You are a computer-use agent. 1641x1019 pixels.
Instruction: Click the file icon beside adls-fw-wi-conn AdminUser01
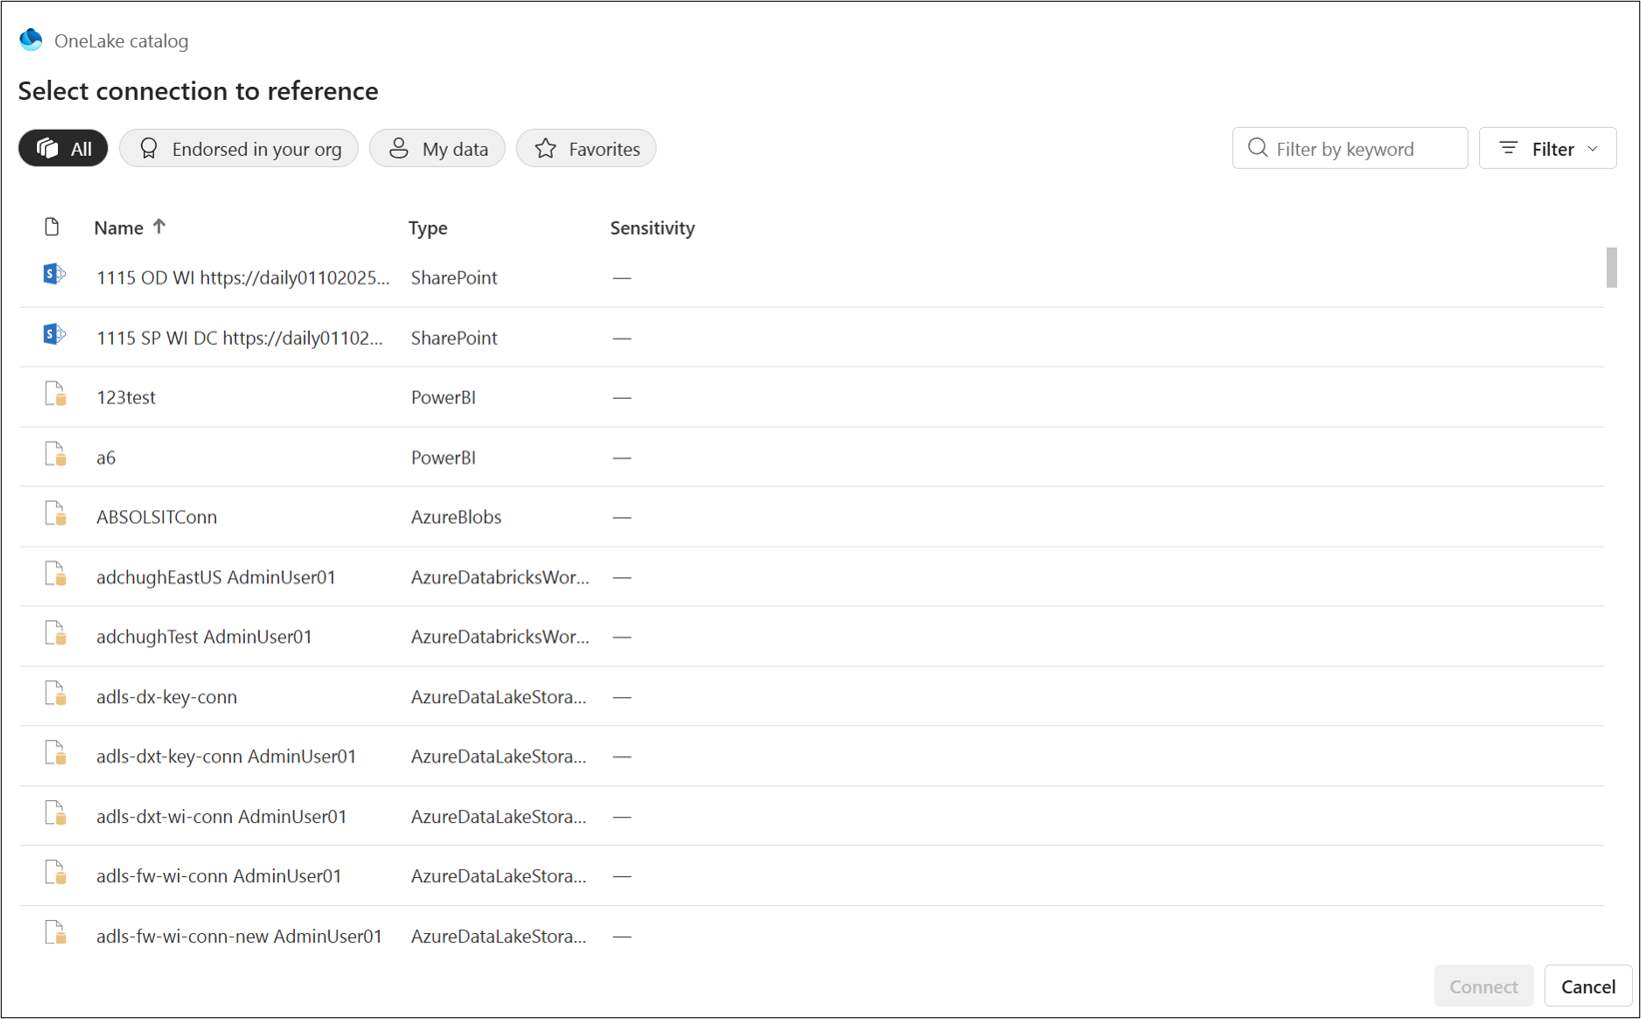click(56, 874)
